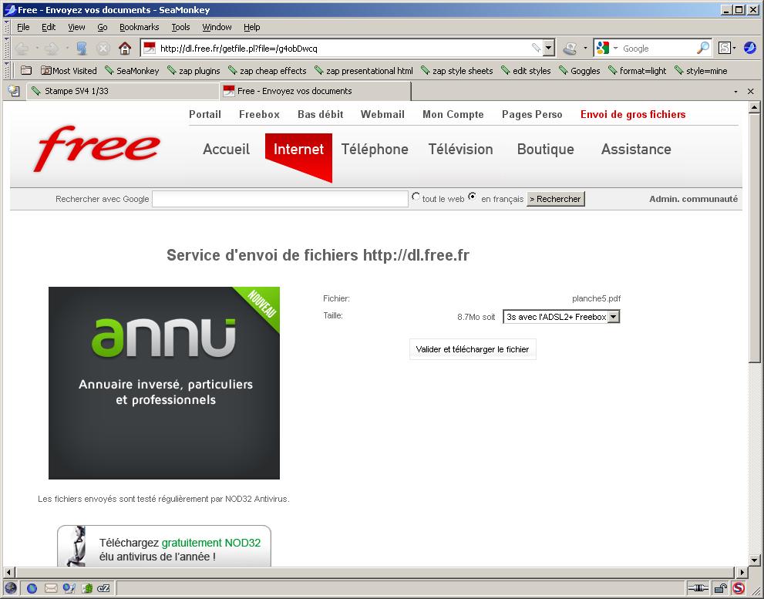Open Composer from the status bar icons
Image resolution: width=764 pixels, height=599 pixels.
69,588
